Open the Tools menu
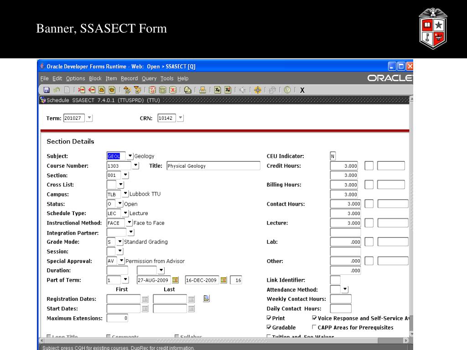Viewport: 467px width, 350px height. [167, 78]
